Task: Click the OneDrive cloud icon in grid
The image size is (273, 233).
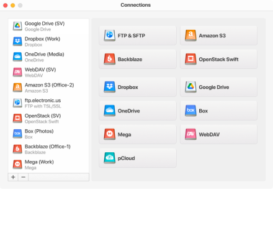Action: pyautogui.click(x=109, y=111)
